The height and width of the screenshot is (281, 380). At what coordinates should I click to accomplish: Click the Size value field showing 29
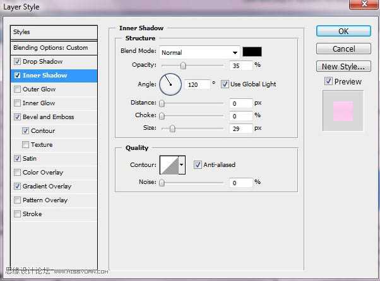coord(241,129)
